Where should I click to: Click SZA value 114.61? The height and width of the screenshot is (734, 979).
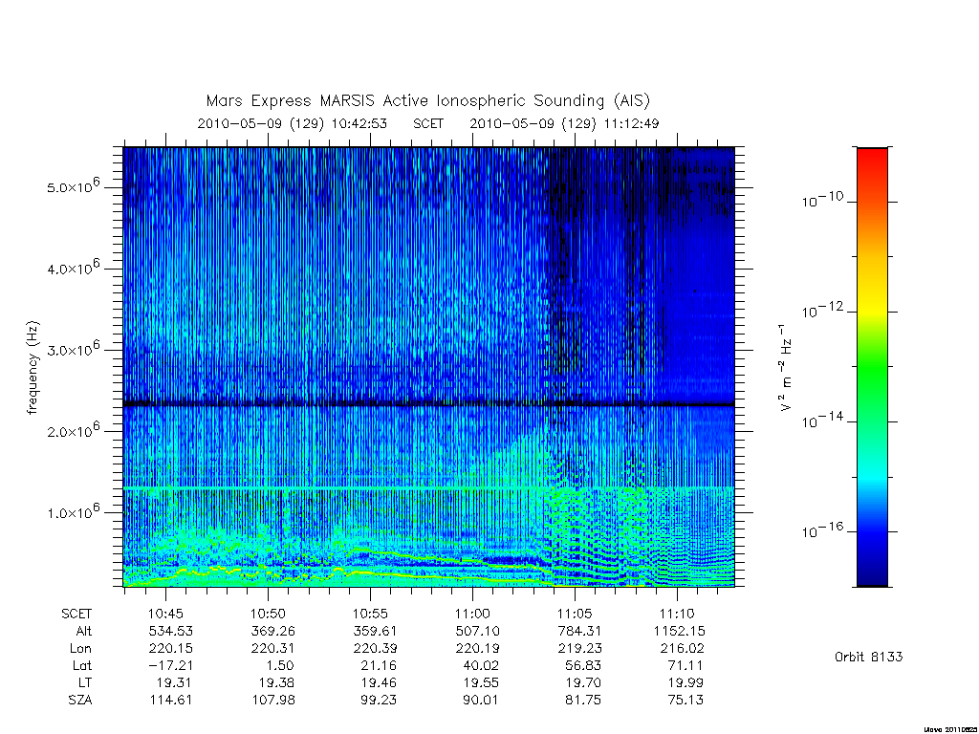pos(170,700)
